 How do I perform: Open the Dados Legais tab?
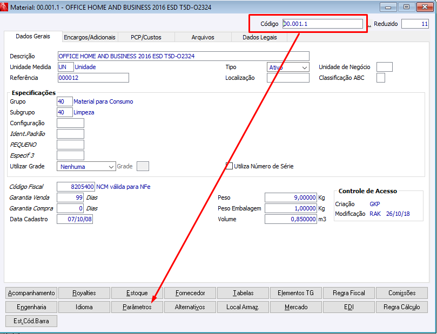click(x=259, y=37)
